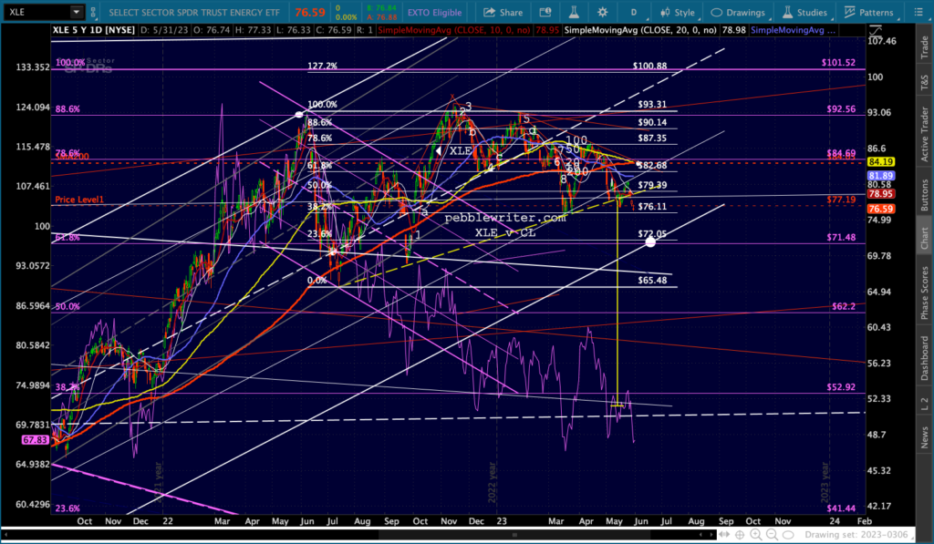The height and width of the screenshot is (544, 934).
Task: Click the red 76.59 last price bubble
Action: [x=880, y=209]
